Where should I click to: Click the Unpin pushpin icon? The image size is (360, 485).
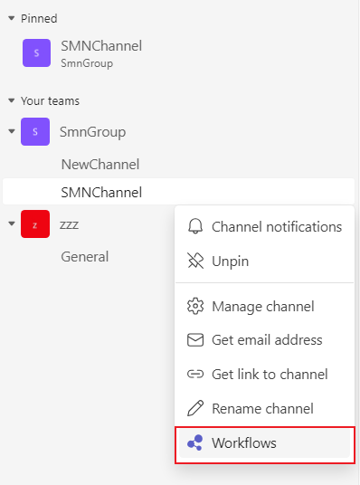195,261
